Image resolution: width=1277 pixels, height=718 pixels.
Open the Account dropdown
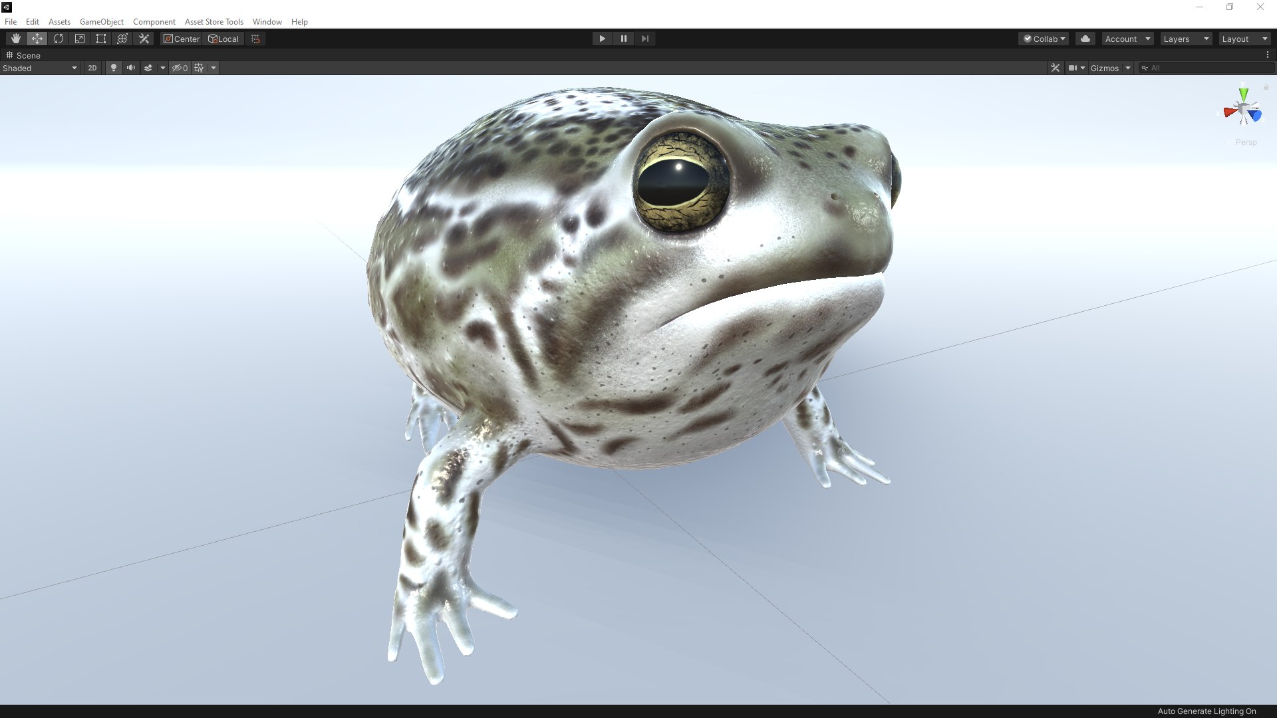[x=1127, y=39]
